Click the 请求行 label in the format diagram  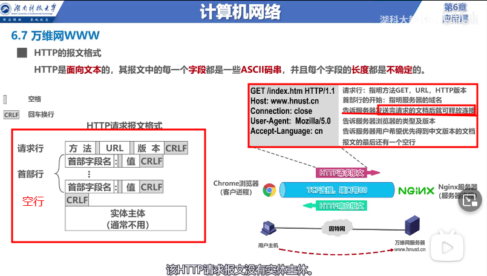[30, 148]
